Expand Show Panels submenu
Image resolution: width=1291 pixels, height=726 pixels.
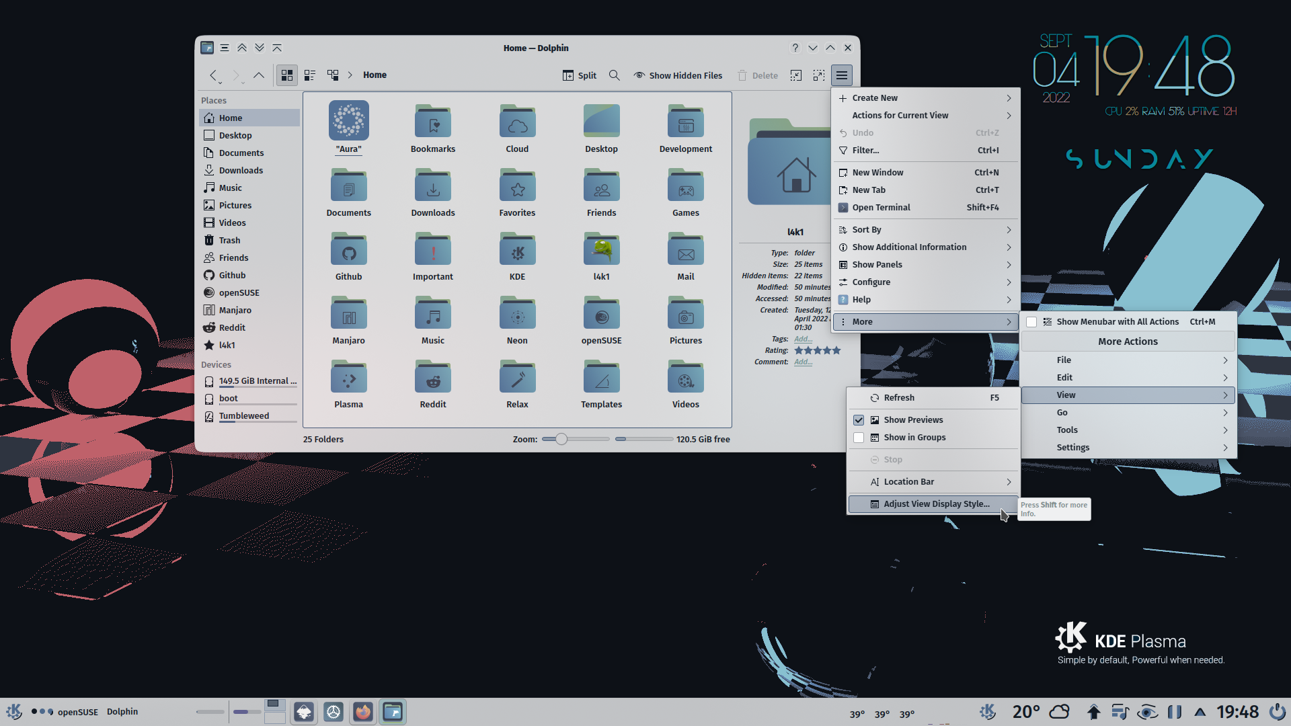(925, 265)
